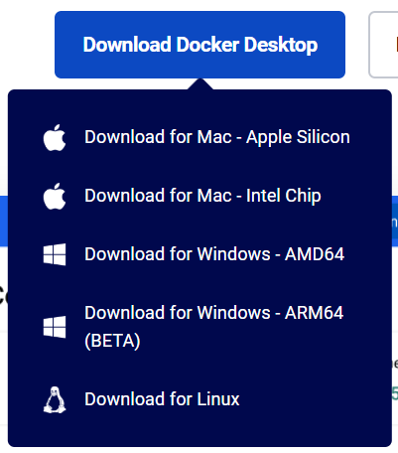
Task: Click the (BETA) label under ARM64
Action: coord(112,341)
